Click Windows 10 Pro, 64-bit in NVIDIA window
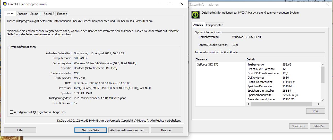 (x=246, y=37)
